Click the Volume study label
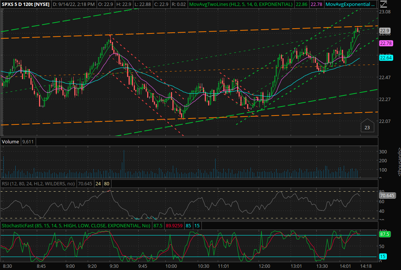Screen dimensions: 401x270 tap(11, 141)
